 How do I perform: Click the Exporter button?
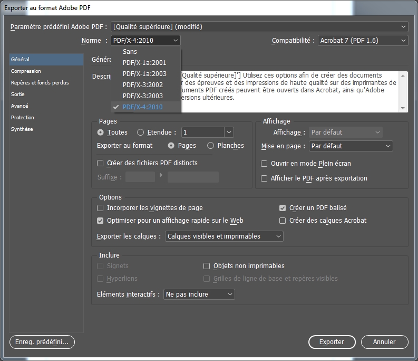[332, 342]
